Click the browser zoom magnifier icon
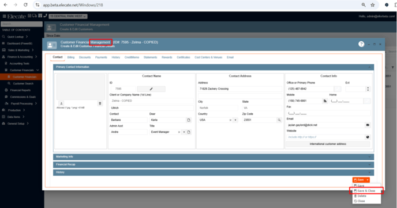 point(364,5)
